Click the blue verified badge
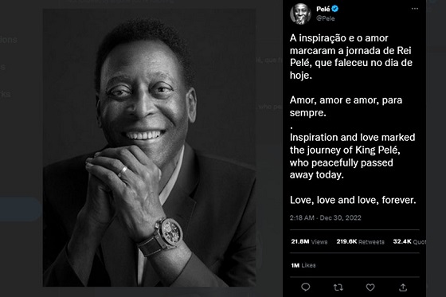446x297 pixels. (335, 9)
